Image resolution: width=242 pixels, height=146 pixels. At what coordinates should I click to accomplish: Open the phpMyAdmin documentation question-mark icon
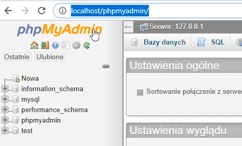pyautogui.click(x=55, y=45)
